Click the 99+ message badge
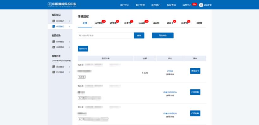The width and height of the screenshot is (259, 125). click(194, 4)
